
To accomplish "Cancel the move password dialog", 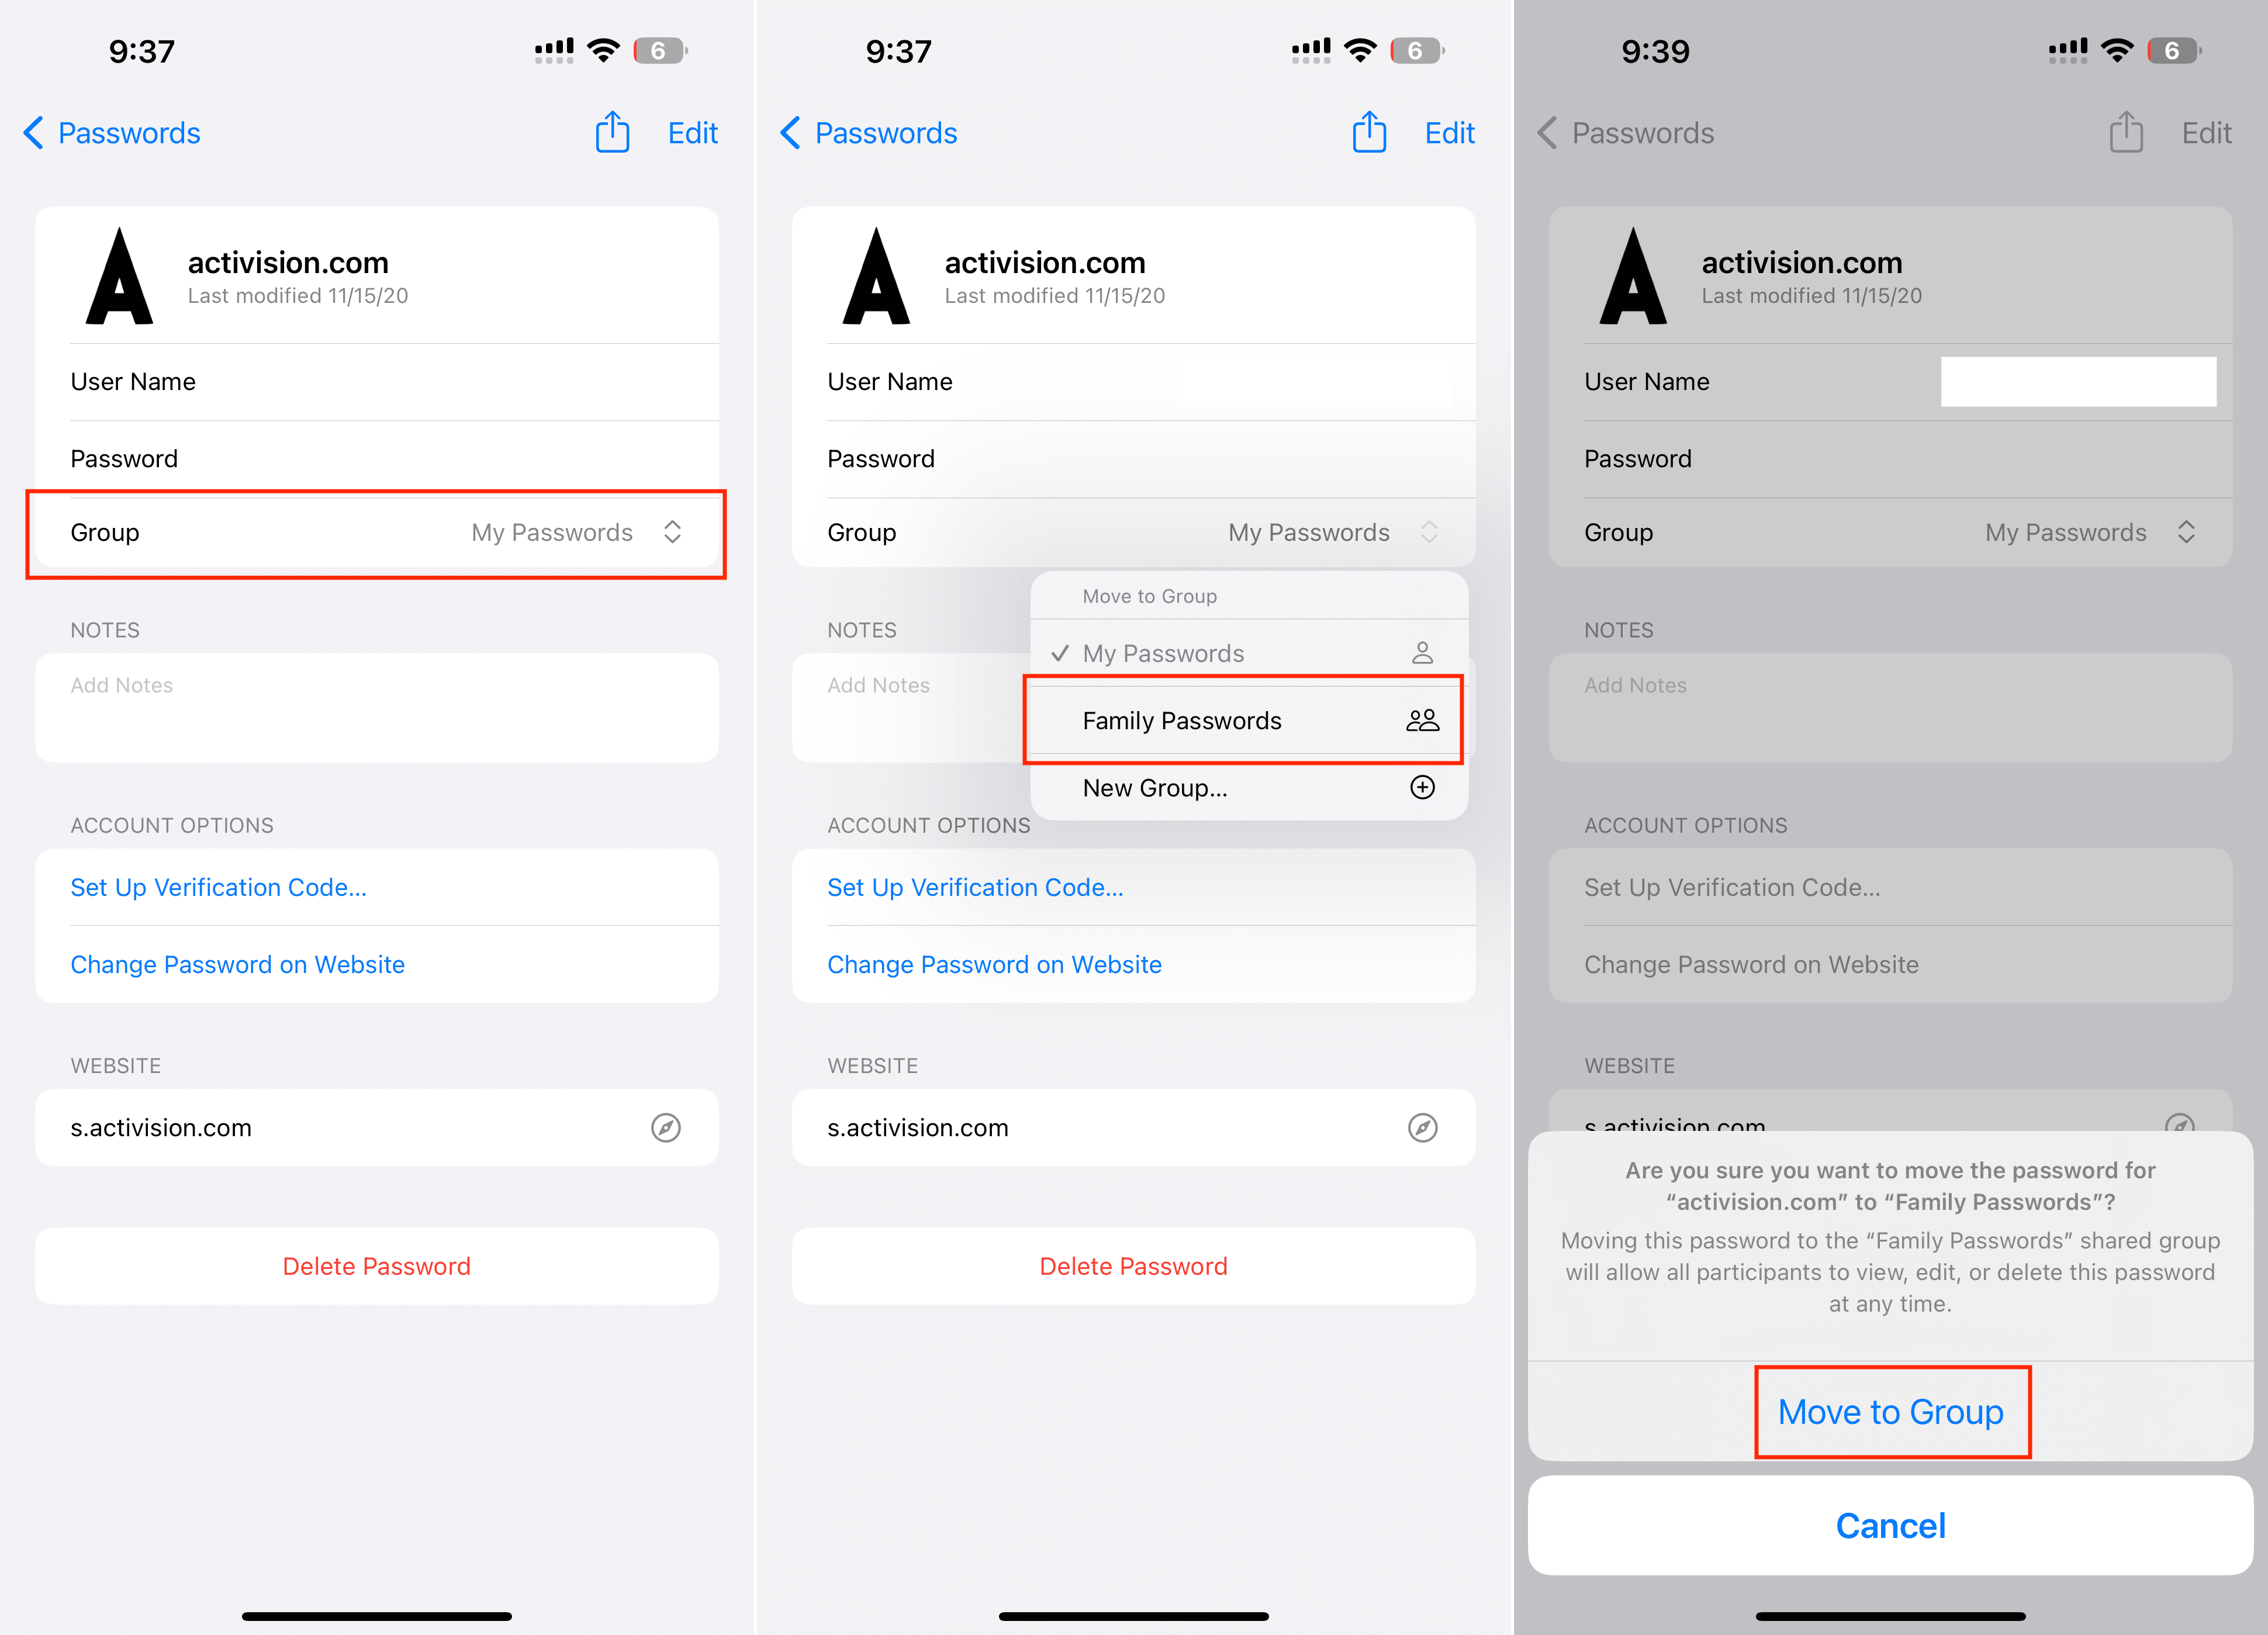I will coord(1890,1526).
